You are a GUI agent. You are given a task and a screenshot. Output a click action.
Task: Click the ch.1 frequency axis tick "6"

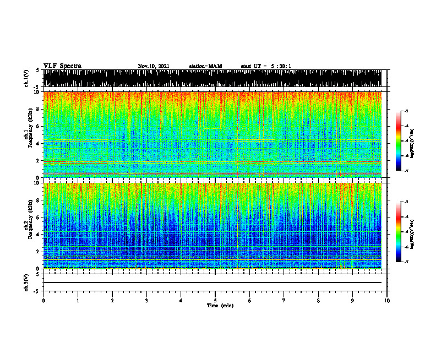39,126
